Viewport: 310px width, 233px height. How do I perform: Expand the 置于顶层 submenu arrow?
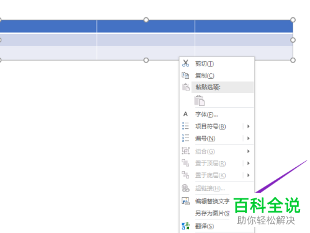pyautogui.click(x=249, y=163)
